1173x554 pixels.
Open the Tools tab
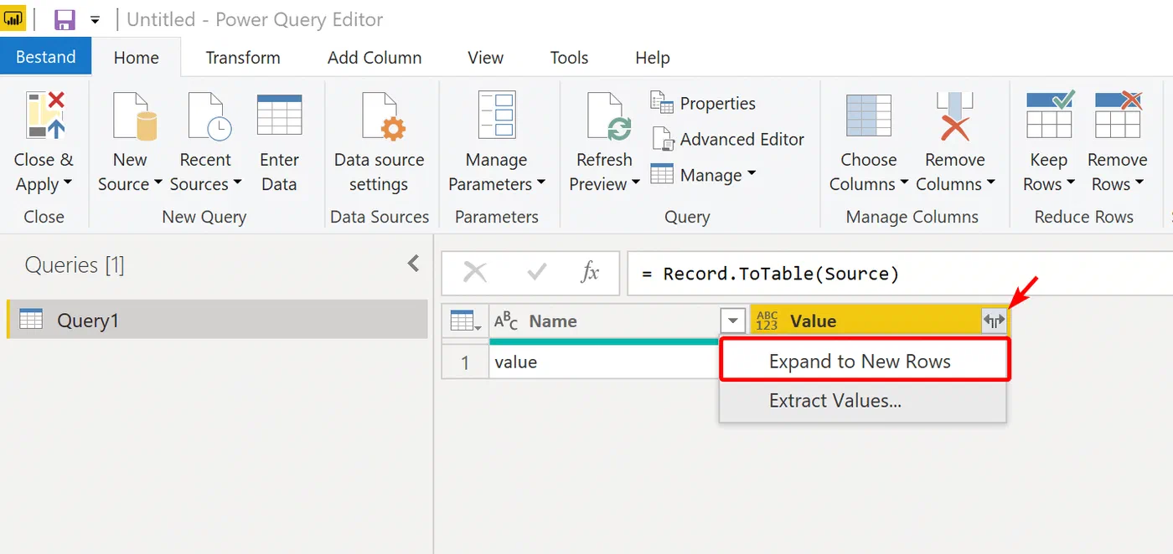coord(569,58)
